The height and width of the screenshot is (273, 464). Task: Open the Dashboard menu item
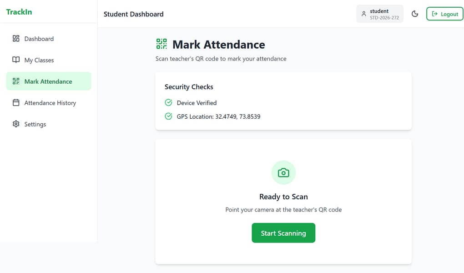click(x=39, y=39)
